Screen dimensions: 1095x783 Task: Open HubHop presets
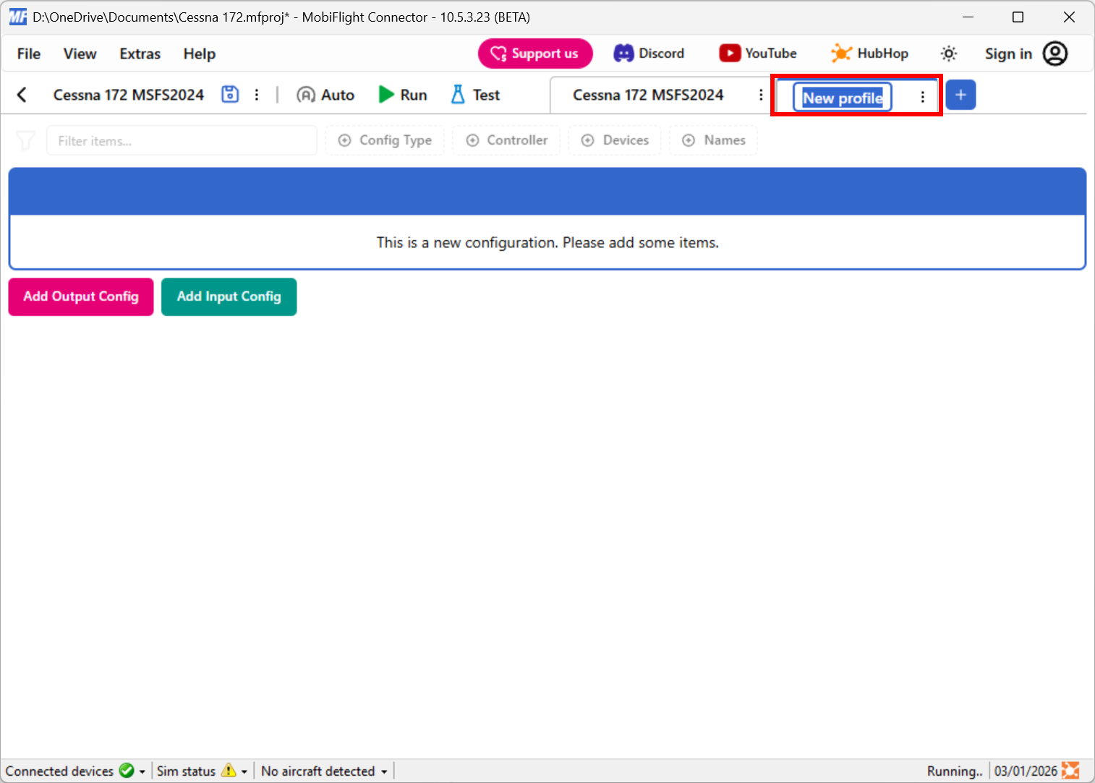869,53
